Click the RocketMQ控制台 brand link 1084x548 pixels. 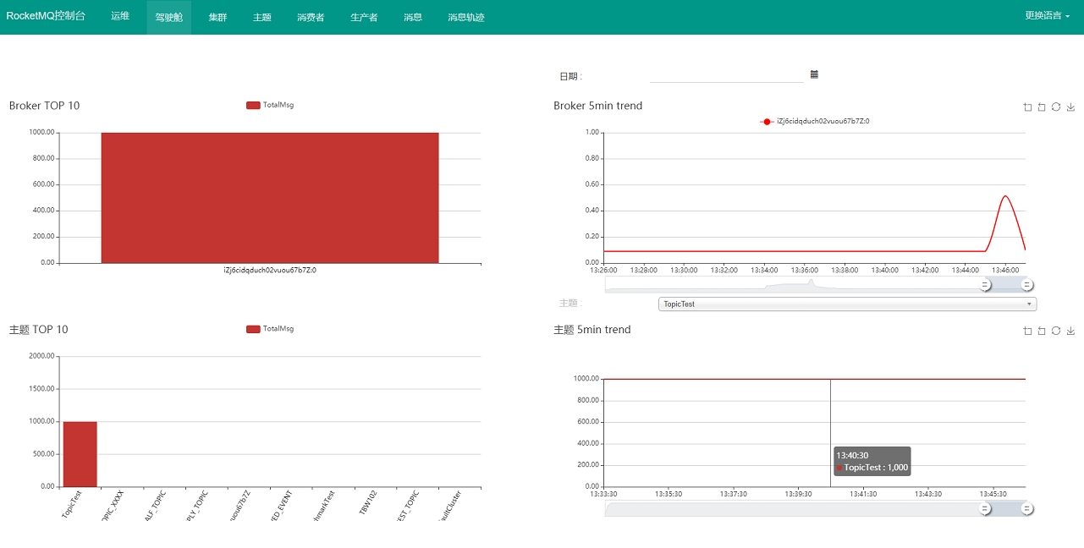46,16
